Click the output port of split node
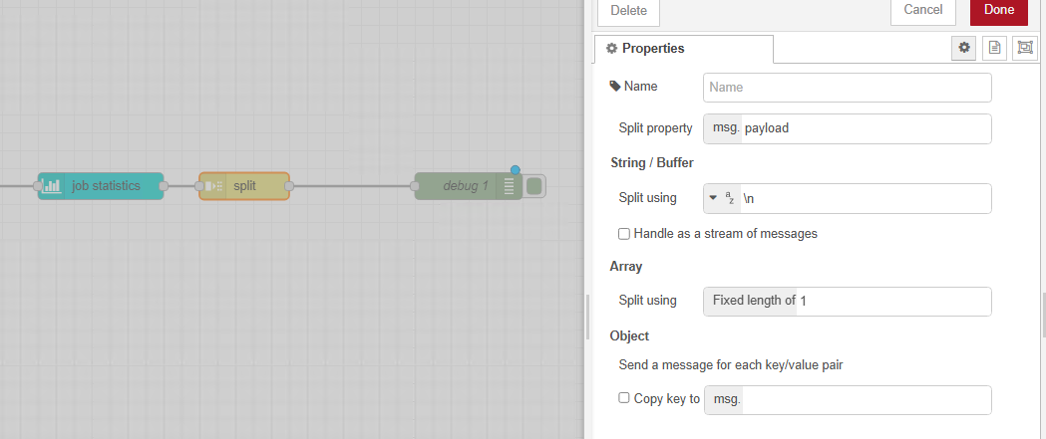Viewport: 1046px width, 439px height. [289, 186]
